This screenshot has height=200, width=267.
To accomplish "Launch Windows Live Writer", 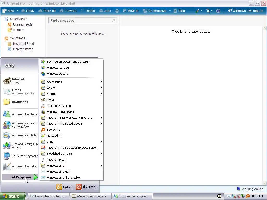I will (x=20, y=166).
